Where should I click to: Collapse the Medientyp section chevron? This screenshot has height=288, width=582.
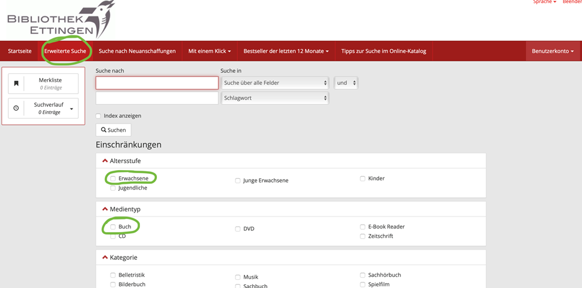(105, 210)
